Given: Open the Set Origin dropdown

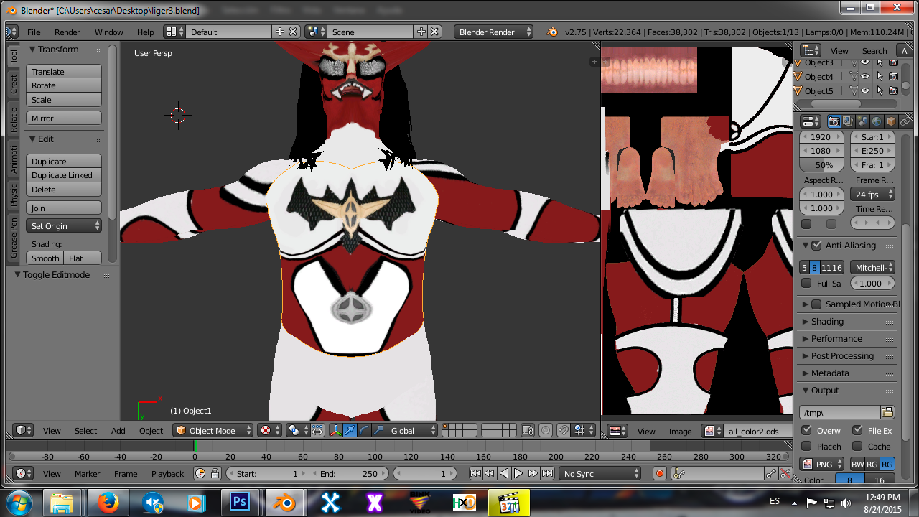Looking at the screenshot, I should [64, 225].
